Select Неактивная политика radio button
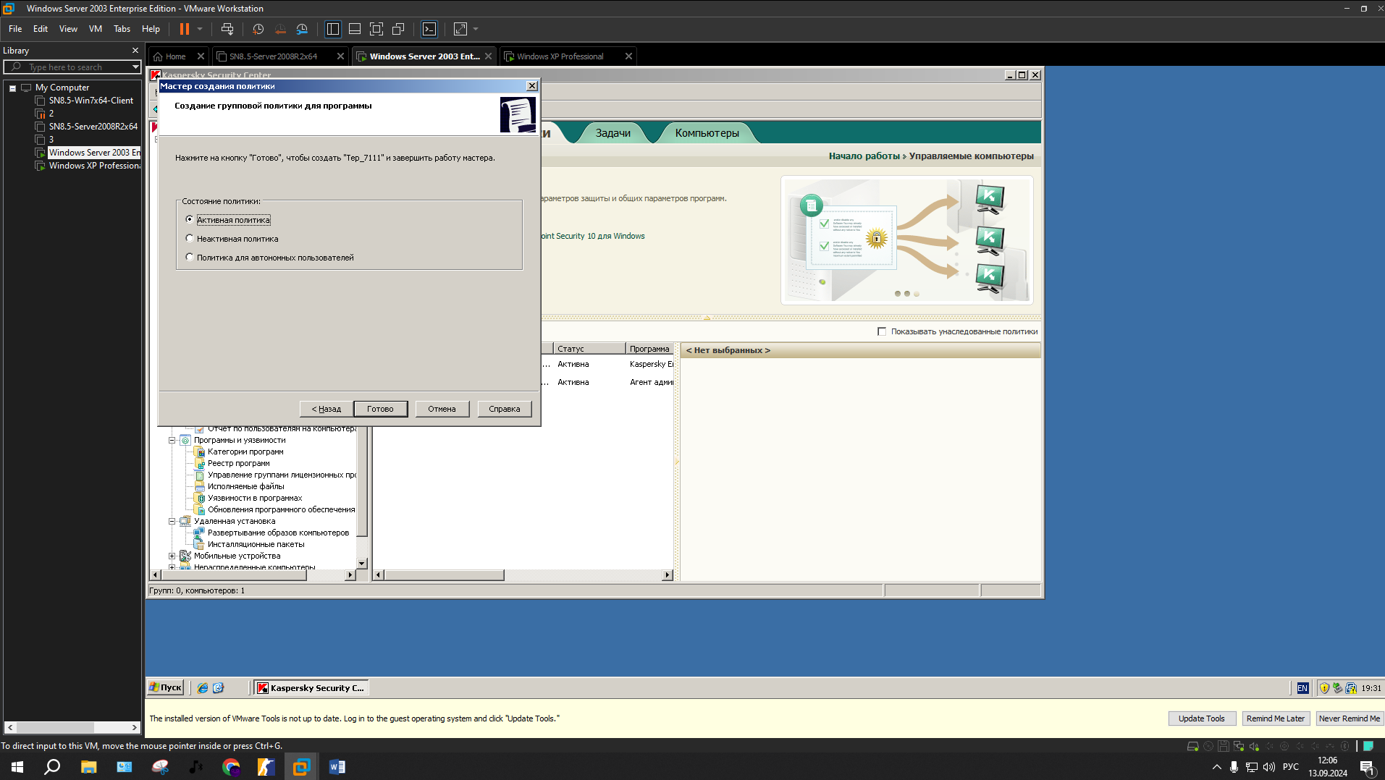1385x780 pixels. pos(190,238)
